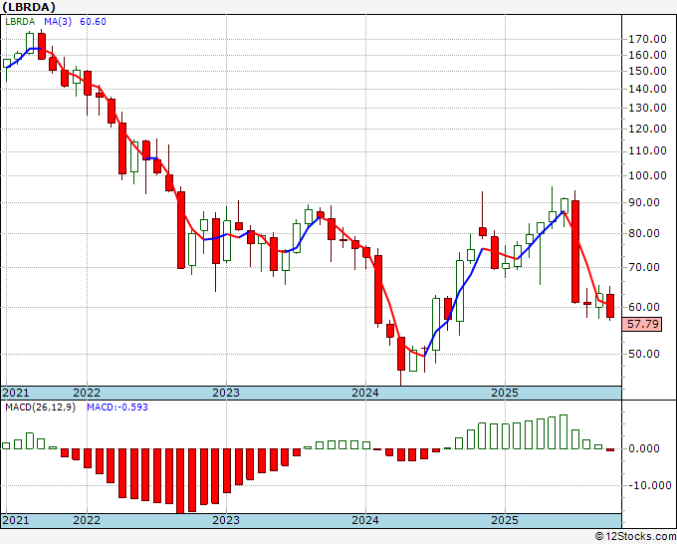Click the 170.00 price axis label
The height and width of the screenshot is (544, 677).
pyautogui.click(x=648, y=39)
